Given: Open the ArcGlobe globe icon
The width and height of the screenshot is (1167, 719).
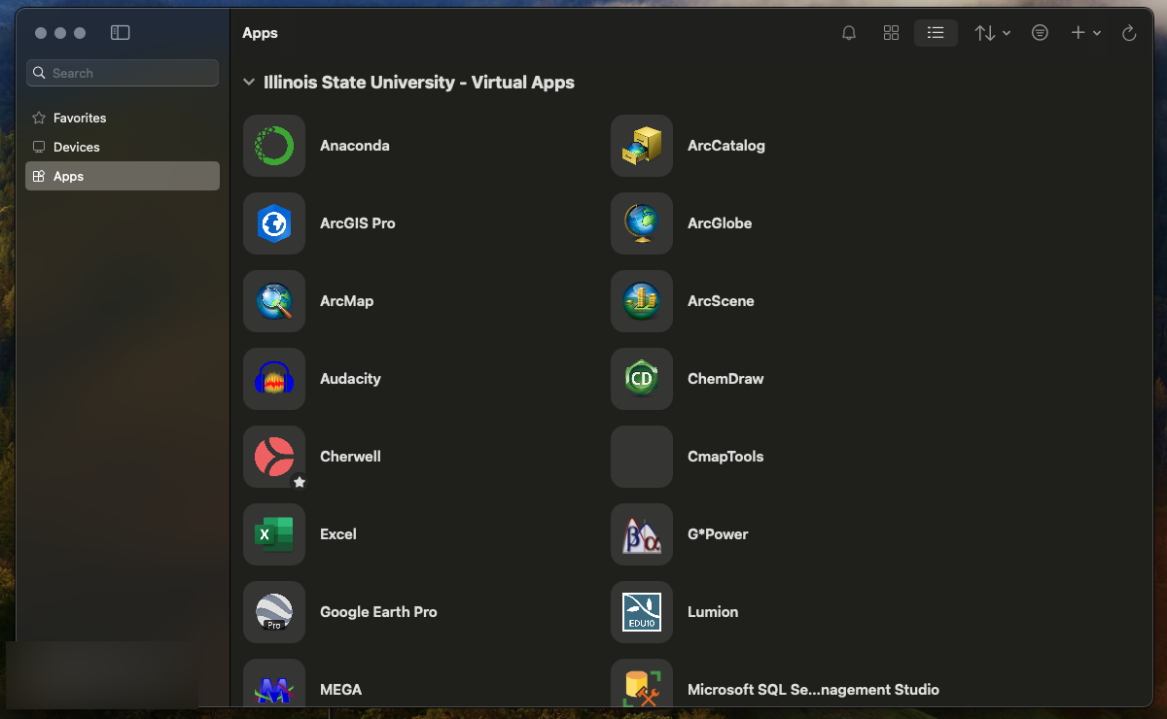Looking at the screenshot, I should (642, 223).
